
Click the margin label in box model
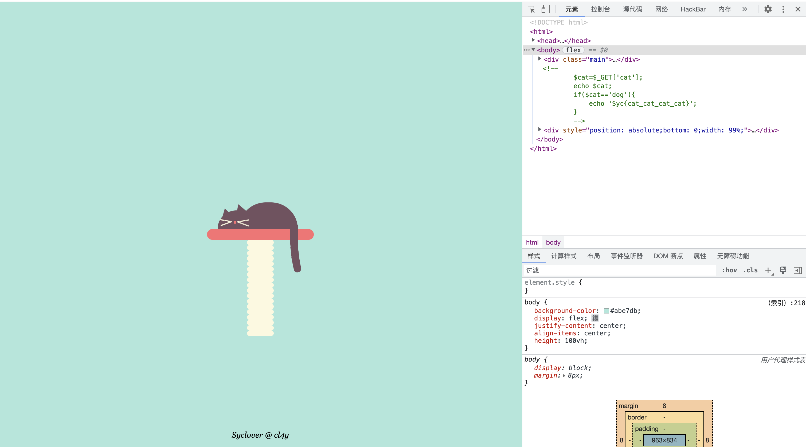[628, 406]
